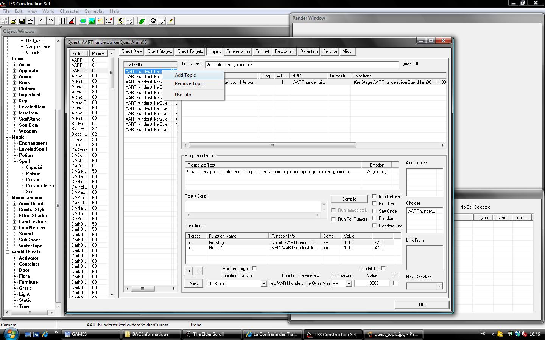Switch to the Quest Stages tab
Image resolution: width=545 pixels, height=340 pixels.
160,51
